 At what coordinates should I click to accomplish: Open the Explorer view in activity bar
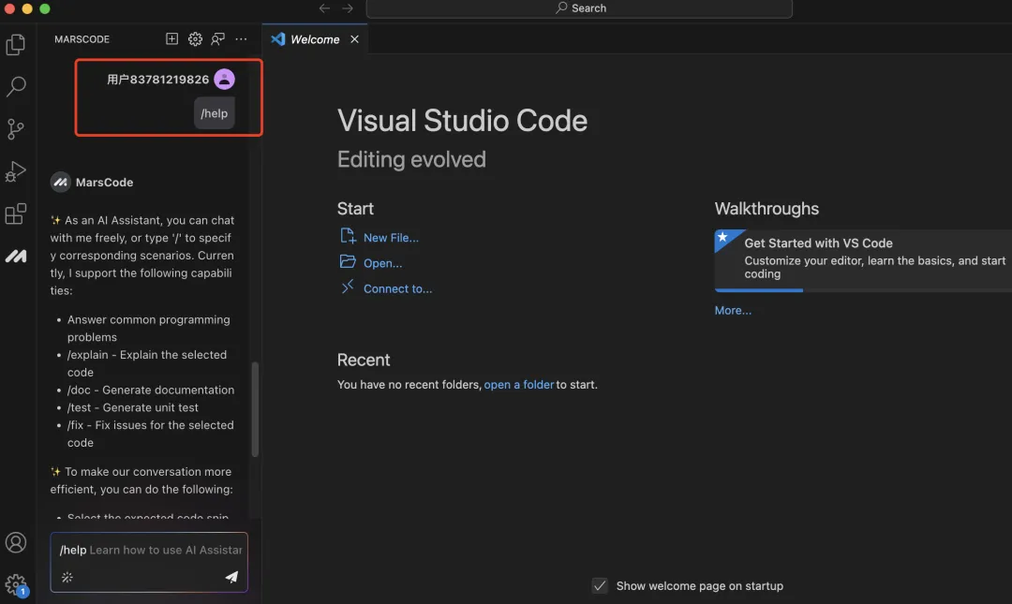16,45
